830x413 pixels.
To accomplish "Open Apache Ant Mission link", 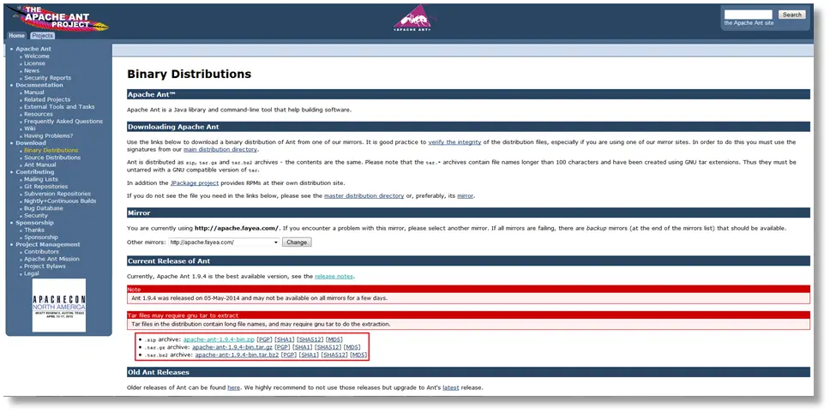I will coord(51,259).
